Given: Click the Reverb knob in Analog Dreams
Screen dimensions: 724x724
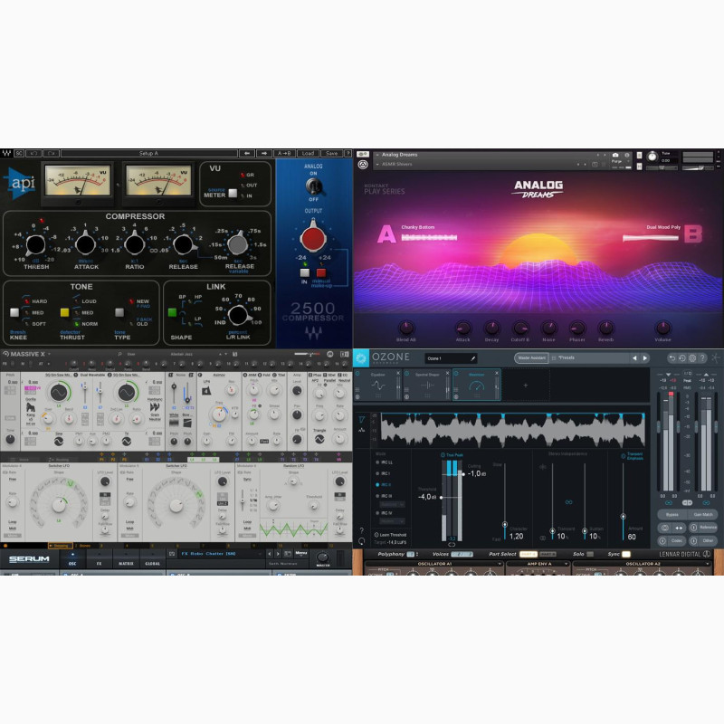Looking at the screenshot, I should (605, 328).
